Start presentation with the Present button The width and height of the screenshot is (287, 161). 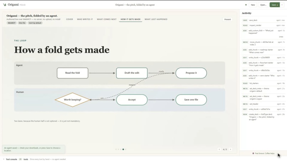(x=228, y=20)
